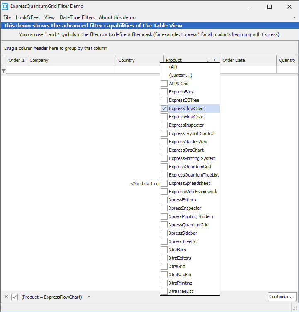Check the XtraTreeList checkbox
Image resolution: width=299 pixels, height=312 pixels.
tap(164, 291)
